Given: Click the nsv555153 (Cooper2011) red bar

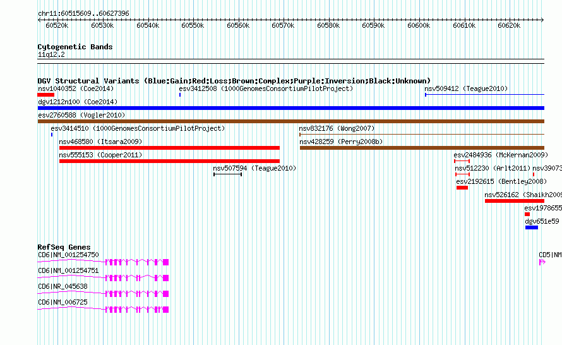Looking at the screenshot, I should tap(169, 161).
